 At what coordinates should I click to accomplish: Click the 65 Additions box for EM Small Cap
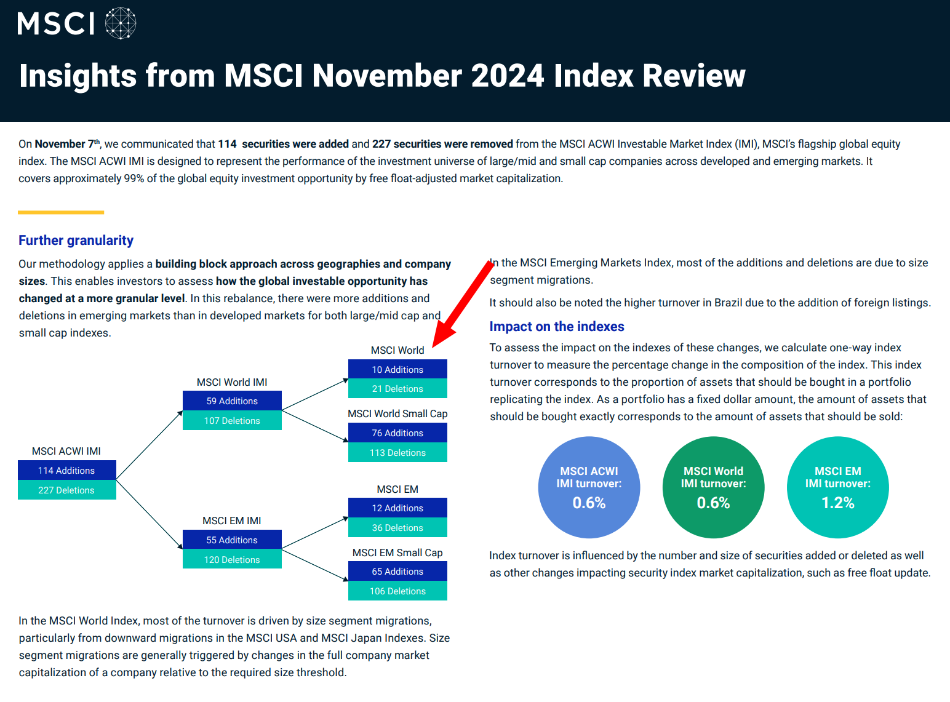coord(397,572)
